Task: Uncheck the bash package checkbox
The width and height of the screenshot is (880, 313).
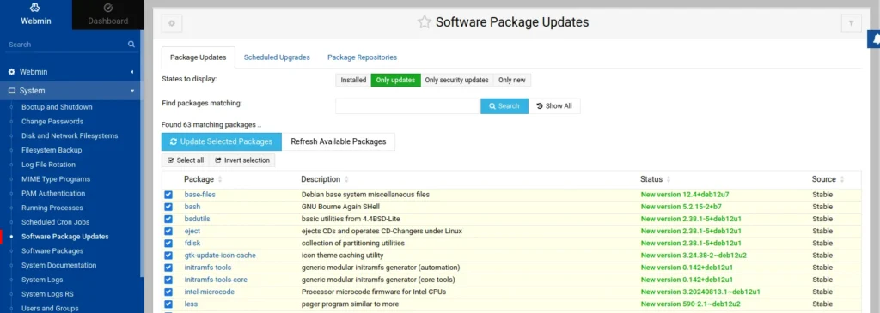Action: click(168, 207)
